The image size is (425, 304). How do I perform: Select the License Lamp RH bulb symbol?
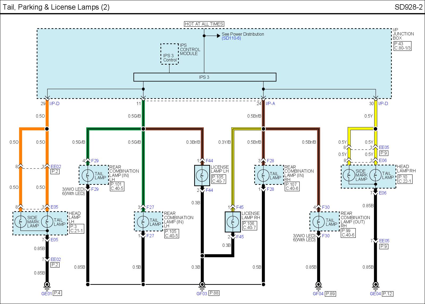pyautogui.click(x=232, y=222)
